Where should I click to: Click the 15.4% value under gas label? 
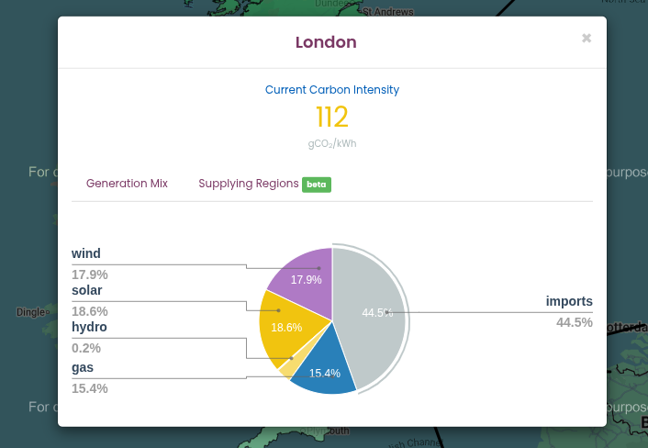[90, 388]
